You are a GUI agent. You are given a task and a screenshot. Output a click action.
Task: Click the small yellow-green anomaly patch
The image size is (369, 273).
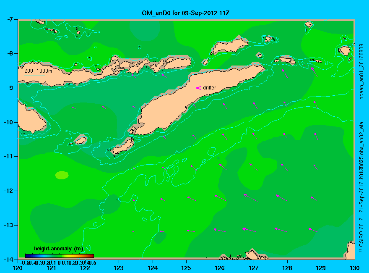tap(62, 175)
